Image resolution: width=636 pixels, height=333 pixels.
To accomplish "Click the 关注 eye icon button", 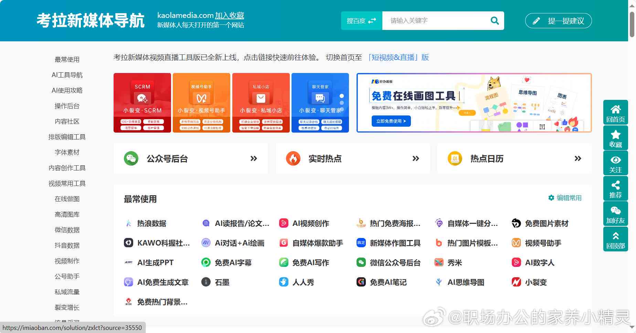I will pyautogui.click(x=616, y=163).
